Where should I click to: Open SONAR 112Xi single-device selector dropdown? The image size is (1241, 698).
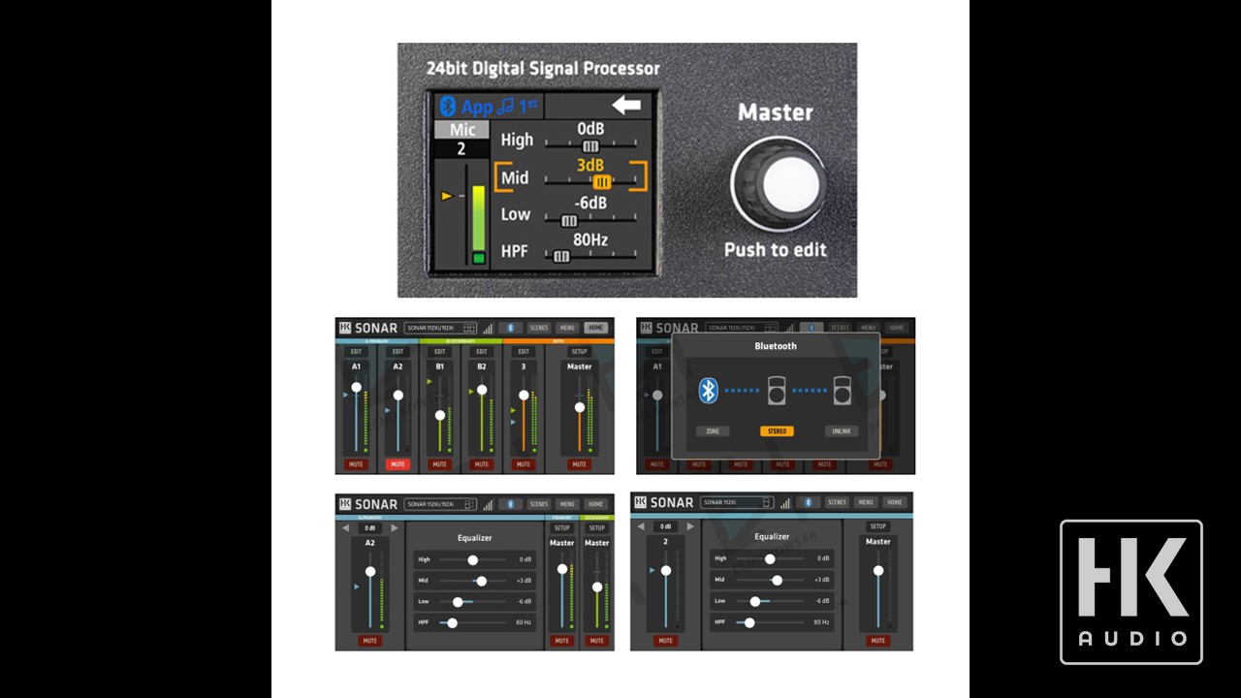(737, 502)
